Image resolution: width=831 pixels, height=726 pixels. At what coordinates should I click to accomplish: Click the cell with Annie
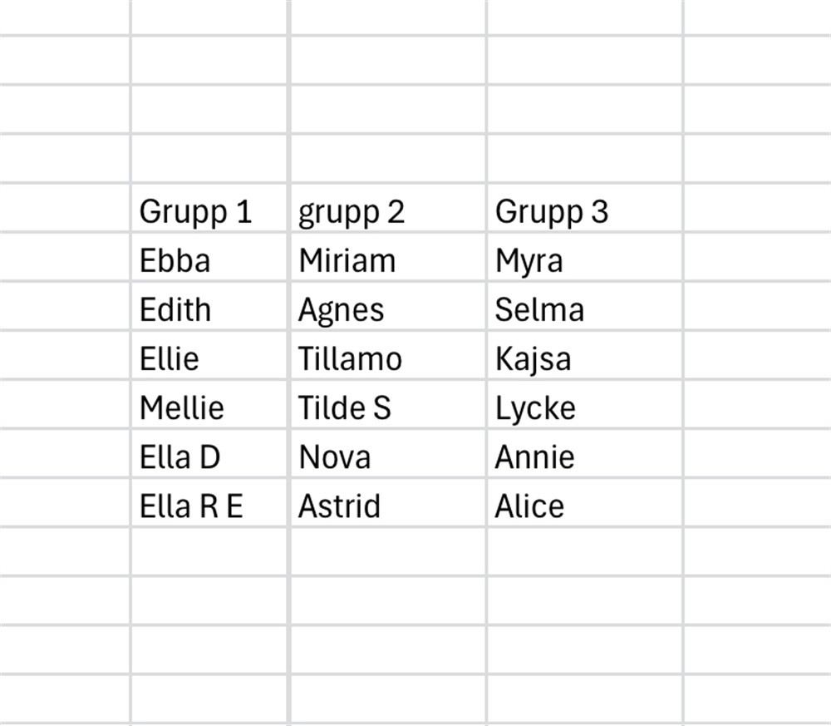tap(534, 457)
